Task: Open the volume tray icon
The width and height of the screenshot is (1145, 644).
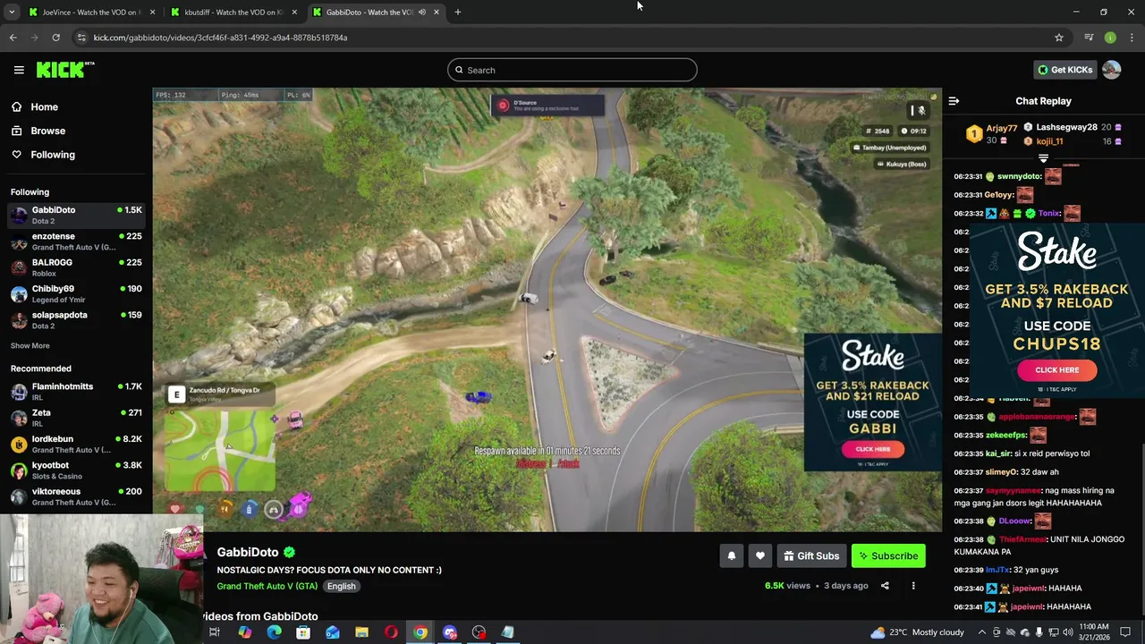Action: [1067, 632]
